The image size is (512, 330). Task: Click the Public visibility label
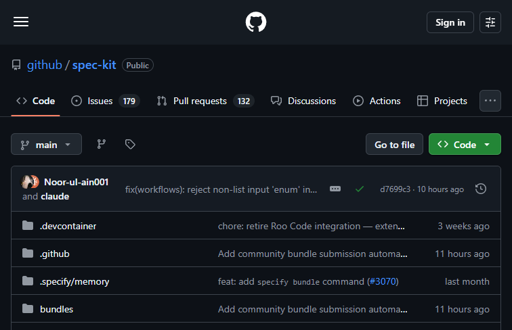[137, 65]
